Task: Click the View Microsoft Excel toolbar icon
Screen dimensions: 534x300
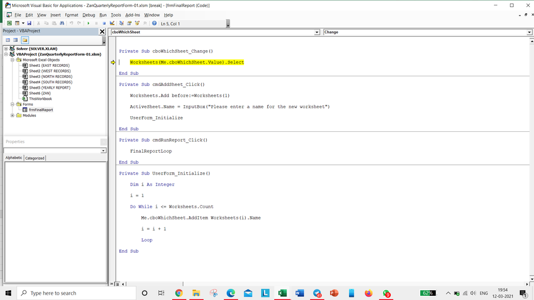Action: click(10, 23)
